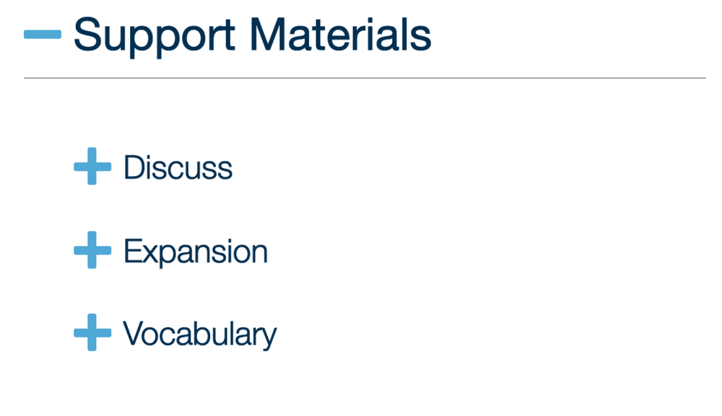Open the Discuss label
The image size is (722, 416).
pyautogui.click(x=178, y=167)
